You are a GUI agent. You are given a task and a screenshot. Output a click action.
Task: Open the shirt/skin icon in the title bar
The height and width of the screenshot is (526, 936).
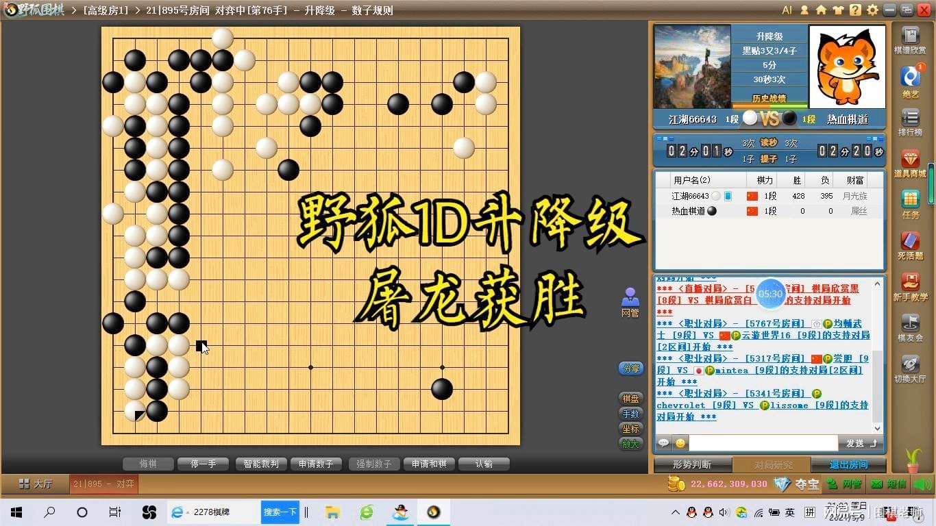[838, 10]
